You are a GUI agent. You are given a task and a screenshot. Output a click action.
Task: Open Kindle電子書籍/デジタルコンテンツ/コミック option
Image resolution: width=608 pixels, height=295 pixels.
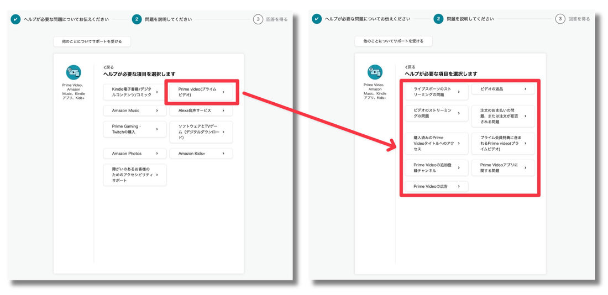[134, 92]
